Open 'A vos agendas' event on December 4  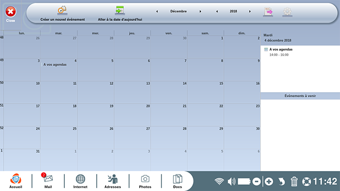click(x=55, y=64)
